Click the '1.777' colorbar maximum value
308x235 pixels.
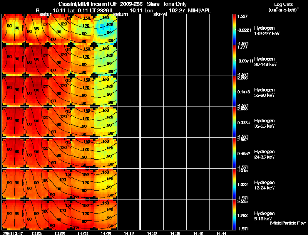pos(243,47)
